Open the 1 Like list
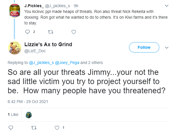176x136 pixels. click(13, 114)
